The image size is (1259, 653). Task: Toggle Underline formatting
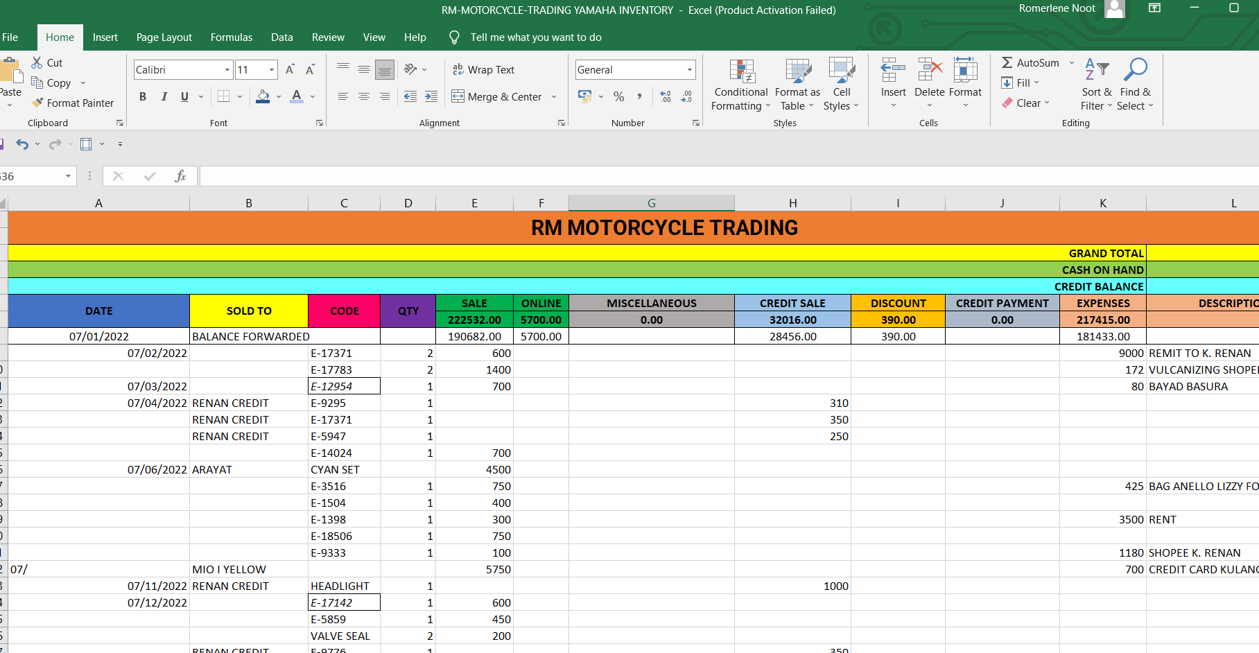click(184, 96)
